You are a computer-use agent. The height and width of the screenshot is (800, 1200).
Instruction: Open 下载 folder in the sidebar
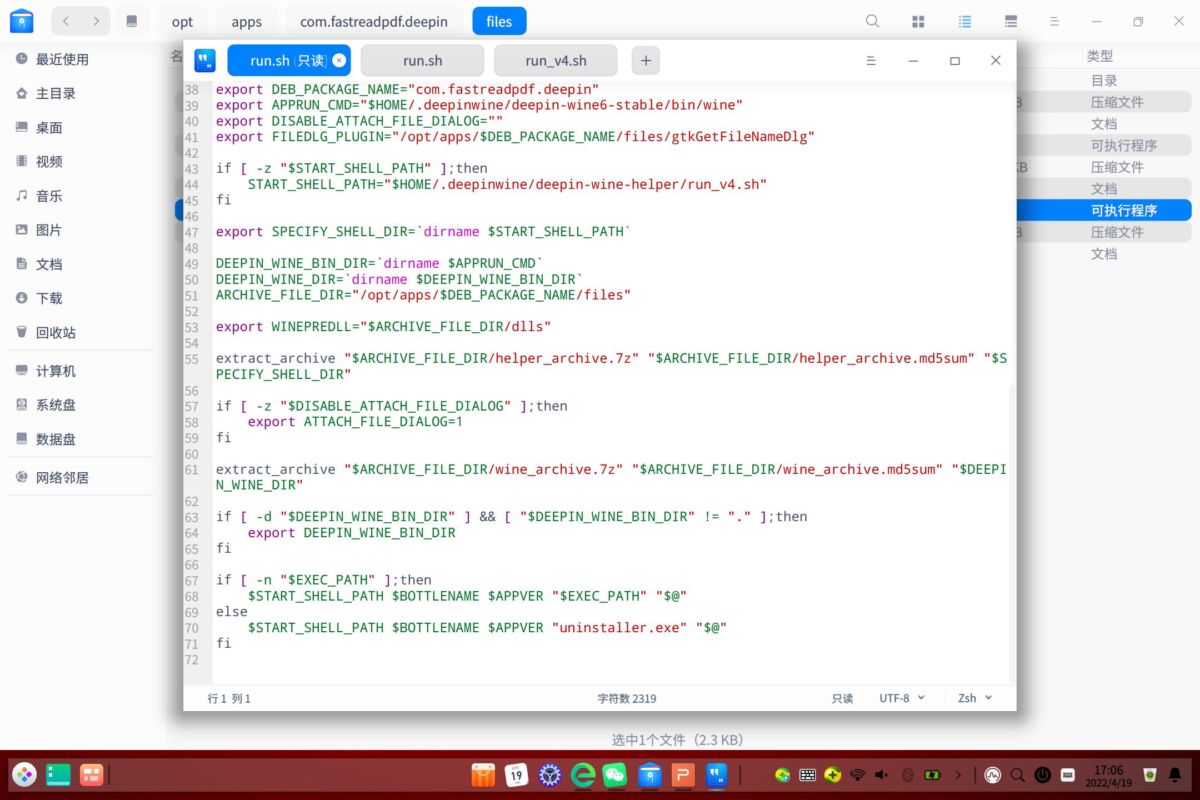click(49, 298)
